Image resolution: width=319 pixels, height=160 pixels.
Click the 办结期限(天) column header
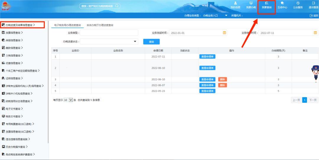pos(278,50)
